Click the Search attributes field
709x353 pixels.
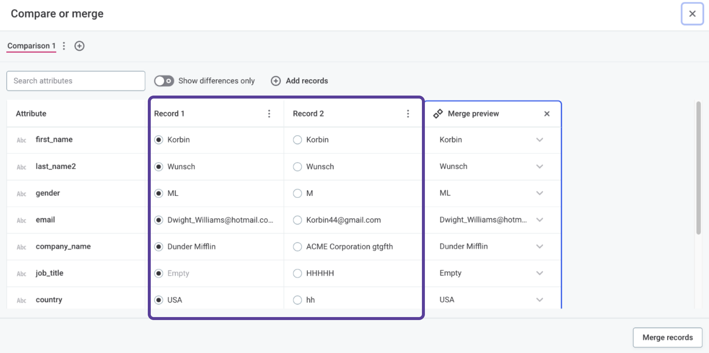coord(76,81)
